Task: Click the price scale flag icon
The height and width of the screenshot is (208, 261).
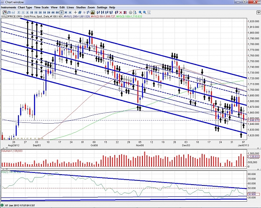Action: coord(89,13)
